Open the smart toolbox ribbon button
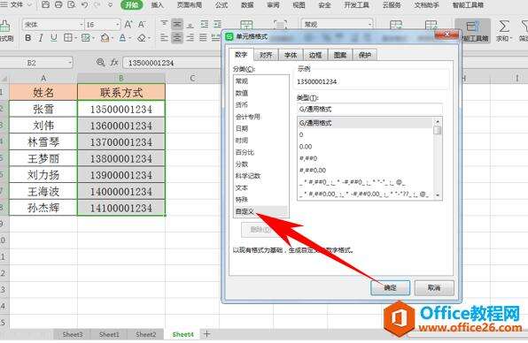Screen dimensions: 528x343 [473, 30]
